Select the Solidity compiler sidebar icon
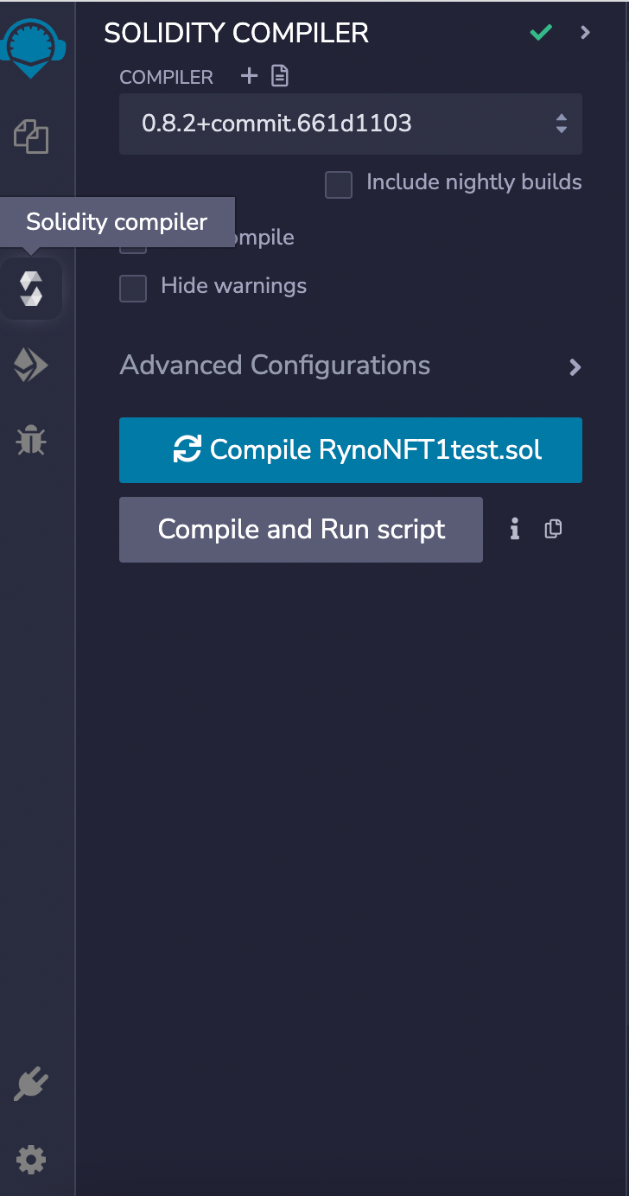The height and width of the screenshot is (1196, 629). point(32,288)
